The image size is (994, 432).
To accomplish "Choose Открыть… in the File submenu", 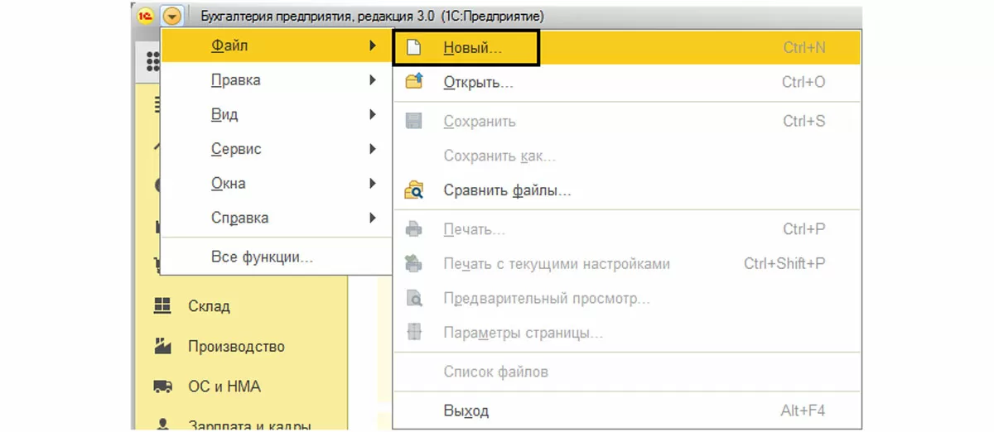I will coord(627,83).
